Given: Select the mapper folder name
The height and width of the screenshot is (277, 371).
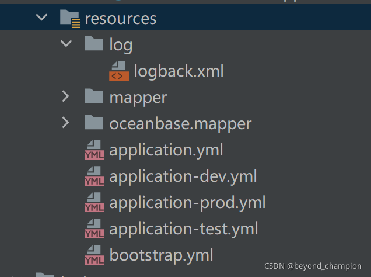Looking at the screenshot, I should (138, 99).
